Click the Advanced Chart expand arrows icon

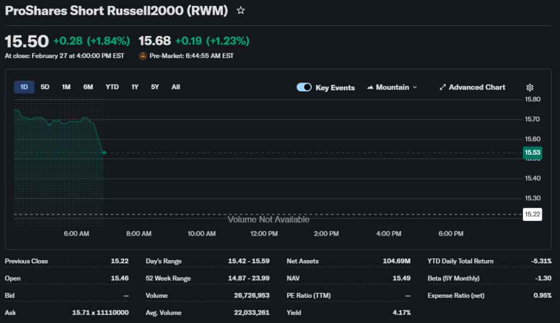pyautogui.click(x=443, y=87)
